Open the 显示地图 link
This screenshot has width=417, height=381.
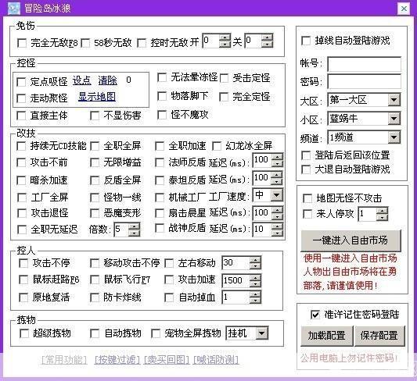(x=97, y=97)
